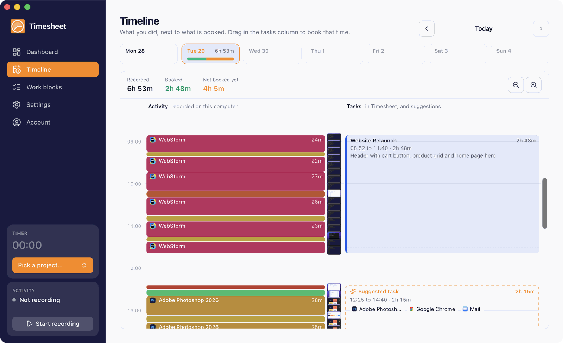Open the Website Relaunch booked task
The width and height of the screenshot is (563, 343).
pyautogui.click(x=442, y=194)
